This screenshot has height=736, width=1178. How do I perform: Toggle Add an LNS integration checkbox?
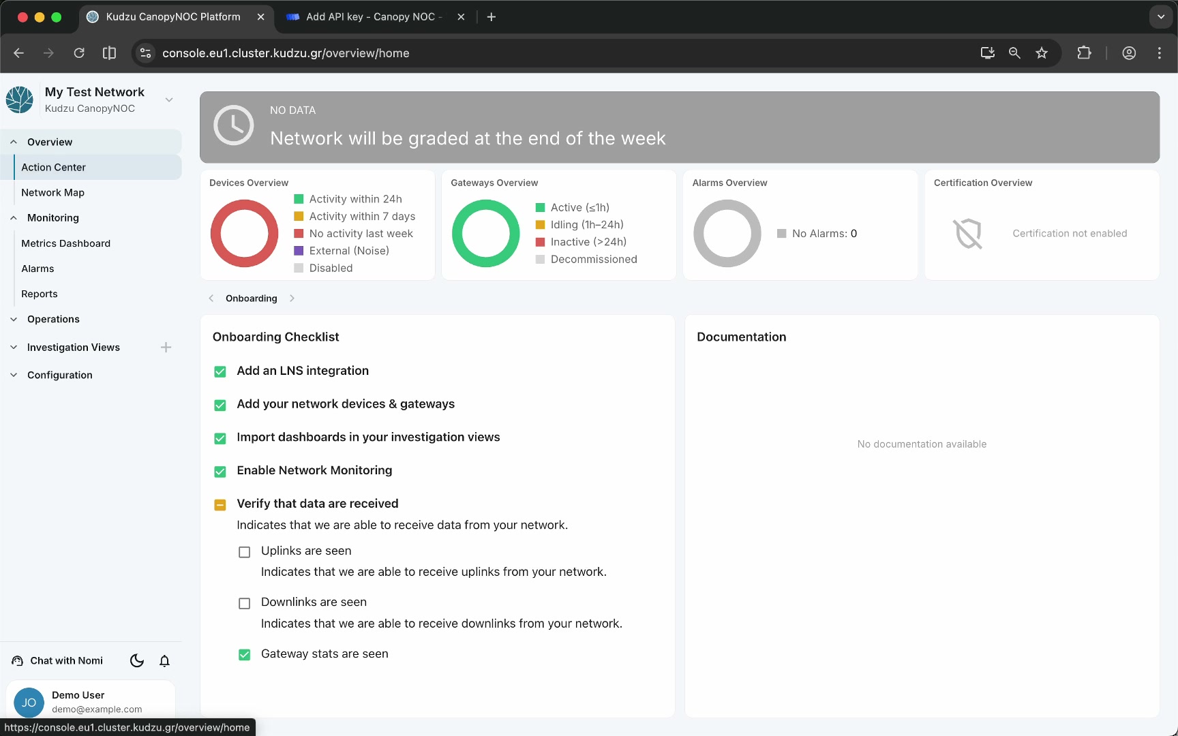(x=220, y=371)
